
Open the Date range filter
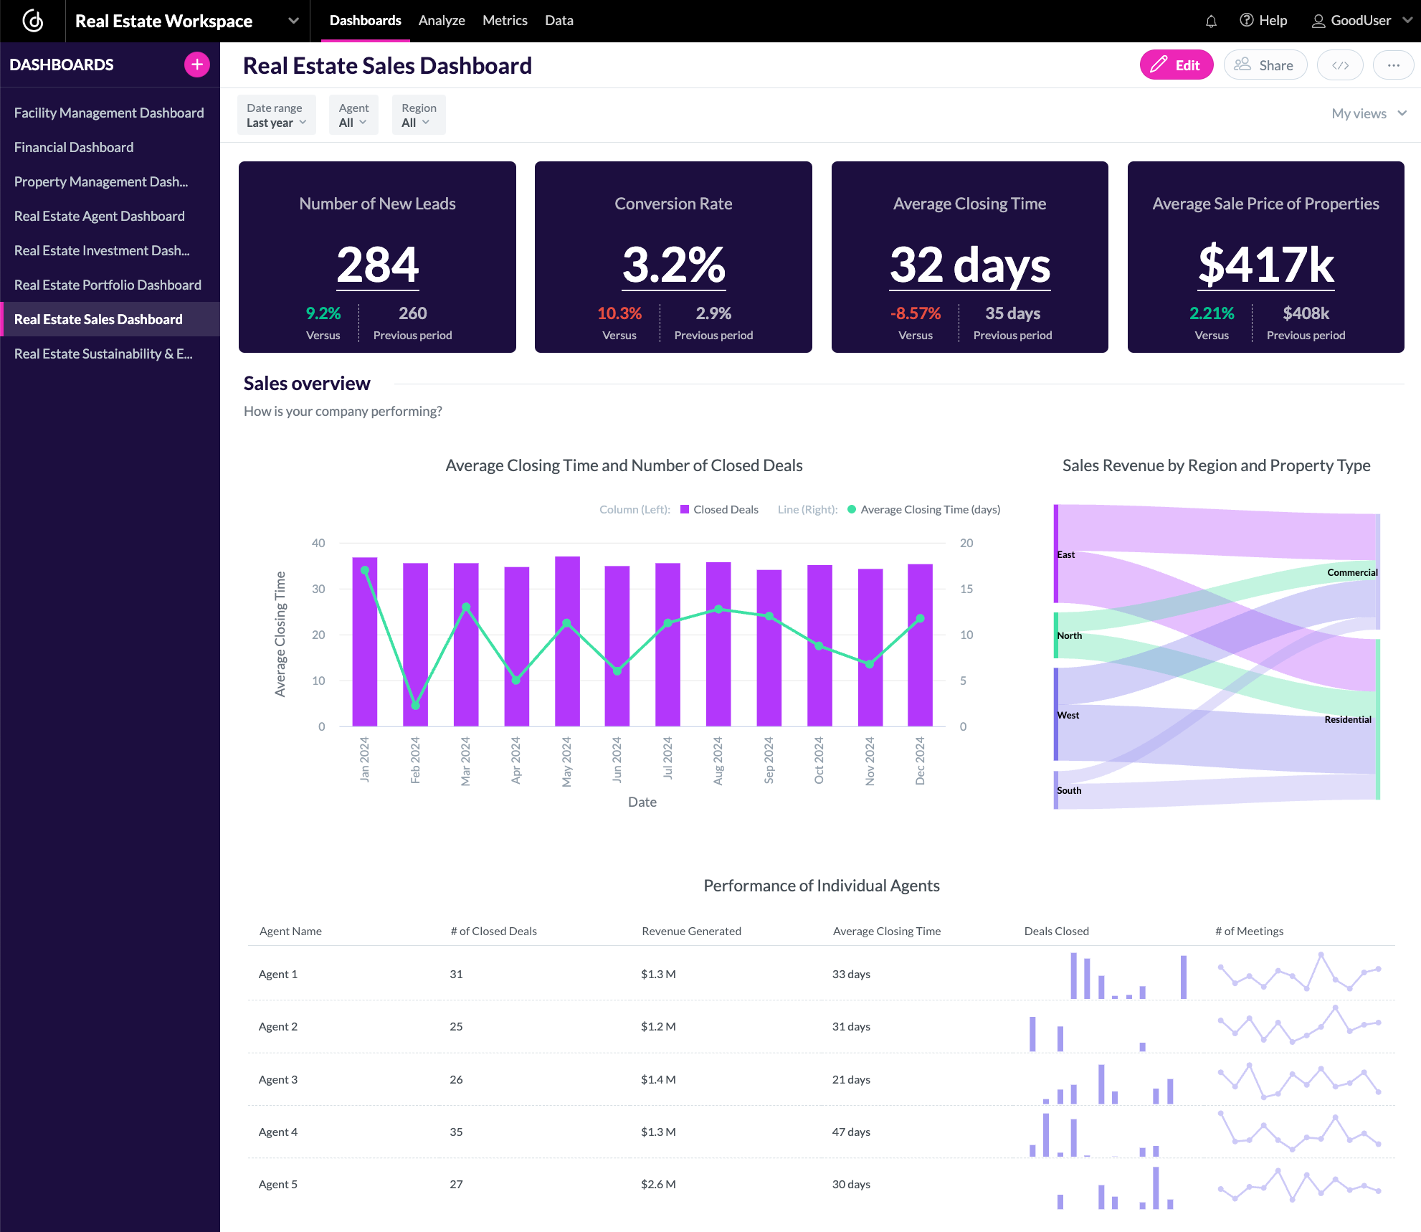pos(276,114)
